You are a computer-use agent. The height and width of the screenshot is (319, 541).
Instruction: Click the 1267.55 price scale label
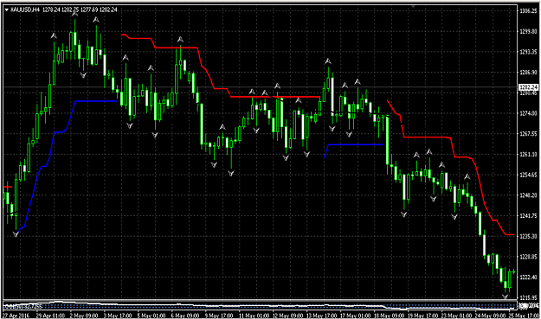pyautogui.click(x=528, y=134)
